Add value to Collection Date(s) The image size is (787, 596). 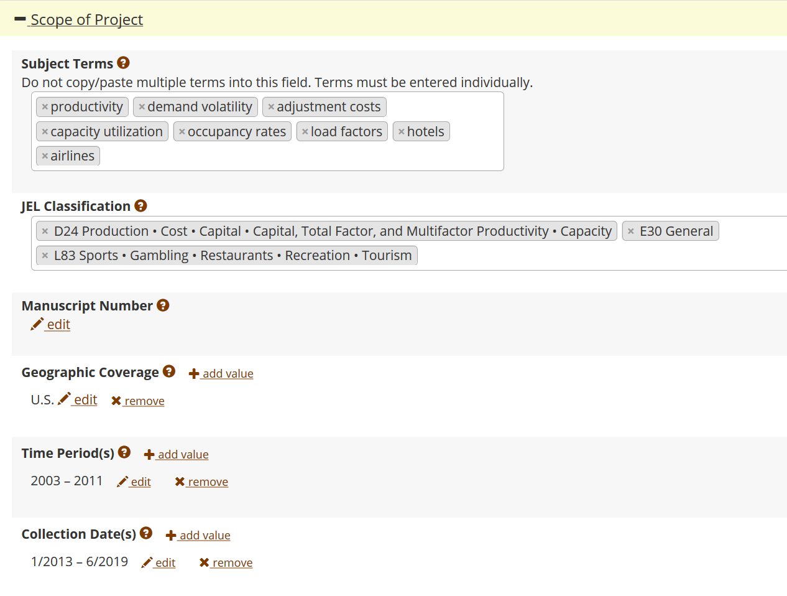(x=198, y=536)
